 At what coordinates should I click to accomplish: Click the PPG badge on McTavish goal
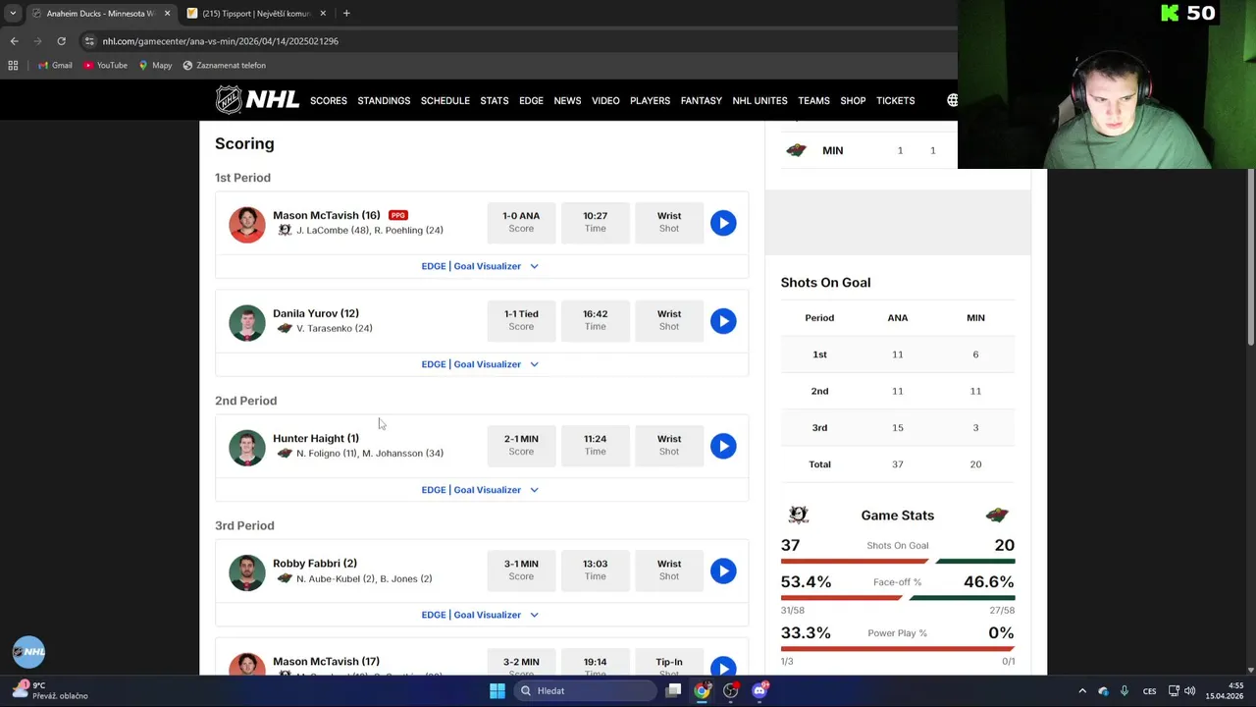click(397, 215)
